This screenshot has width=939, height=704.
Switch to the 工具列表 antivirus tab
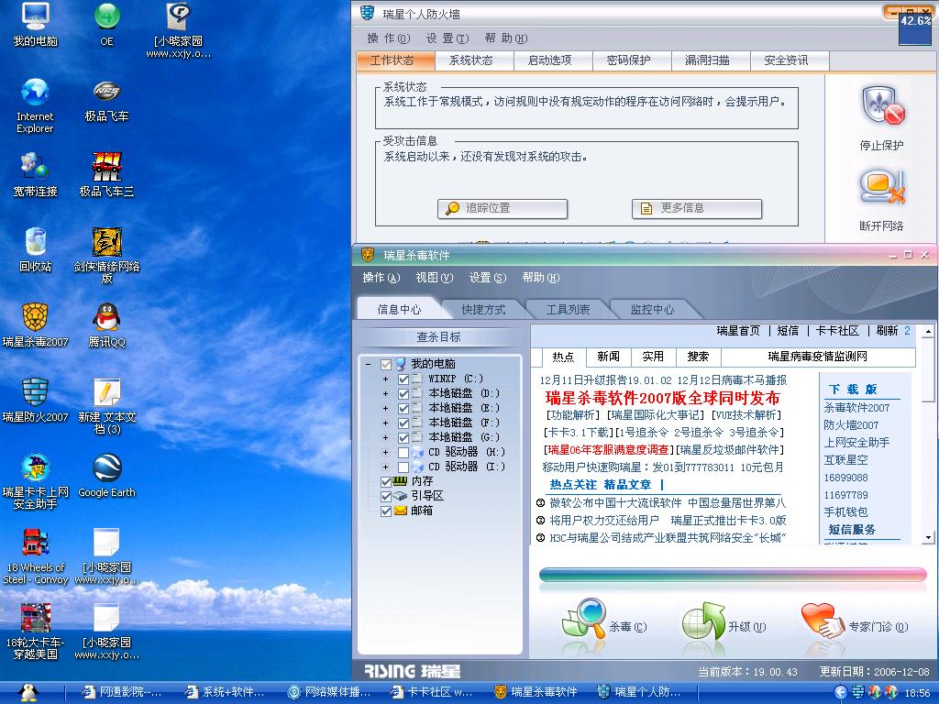coord(568,310)
